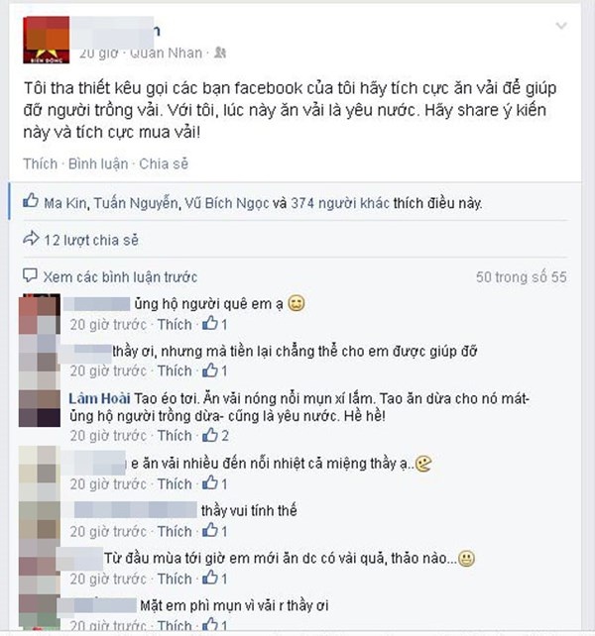Click the like count on 'ủng hộ người quê em' comment
The height and width of the screenshot is (636, 595).
[214, 324]
